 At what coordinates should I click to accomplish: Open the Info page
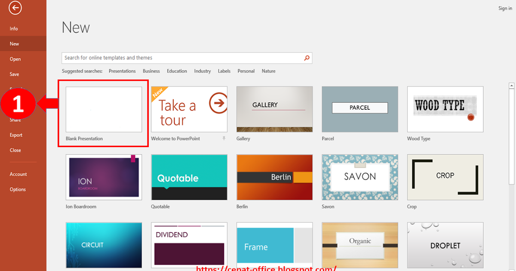click(14, 29)
